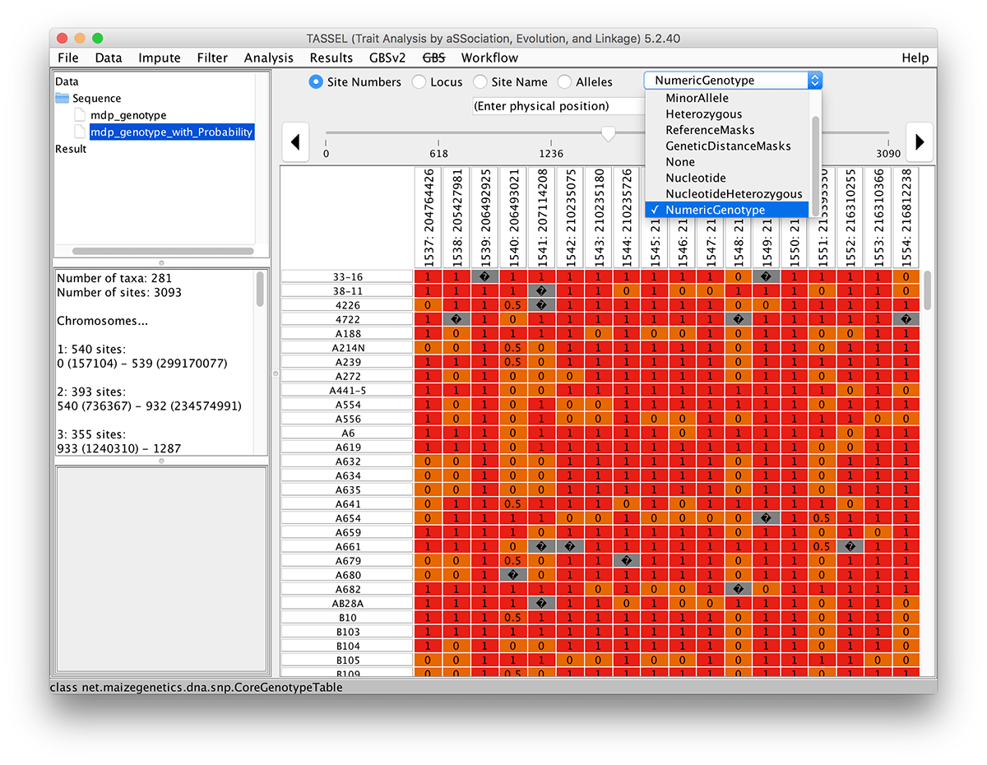Click column header 1552: 216310255
This screenshot has height=765, width=987.
point(850,218)
